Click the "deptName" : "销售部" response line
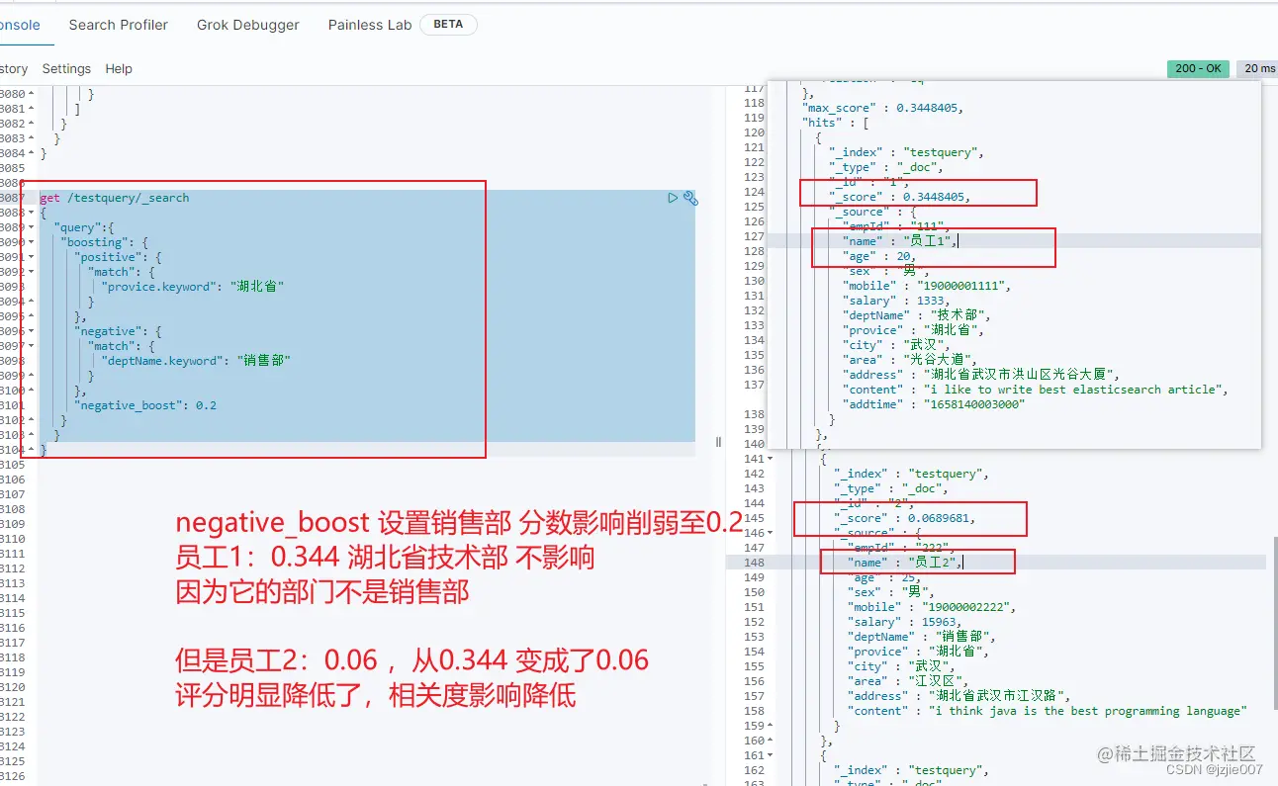Image resolution: width=1278 pixels, height=786 pixels. [923, 637]
